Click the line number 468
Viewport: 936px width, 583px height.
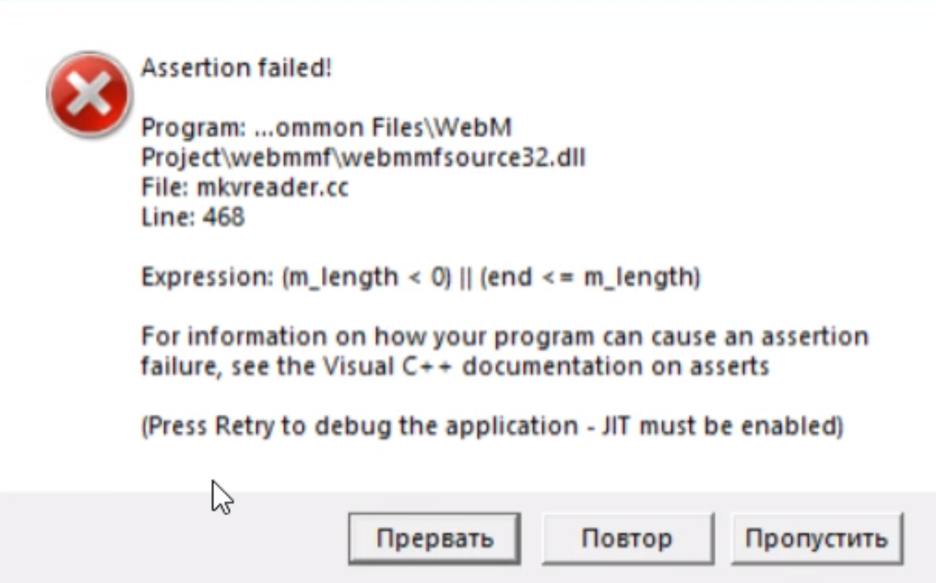point(224,218)
